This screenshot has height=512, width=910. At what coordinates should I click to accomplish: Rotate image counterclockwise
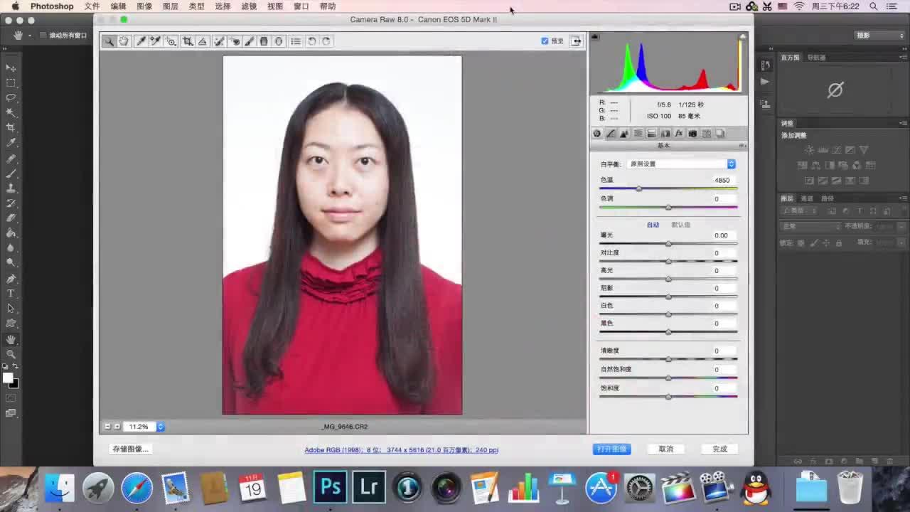tap(311, 41)
